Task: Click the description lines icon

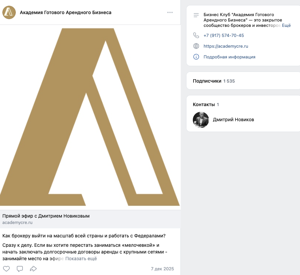Action: 196,15
